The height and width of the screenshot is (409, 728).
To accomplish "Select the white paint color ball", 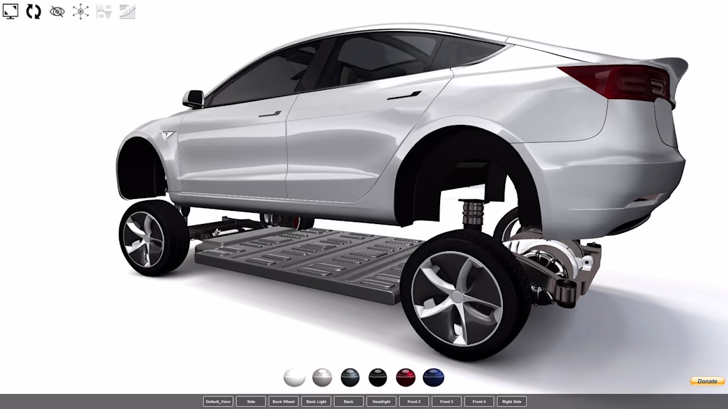I will (295, 377).
